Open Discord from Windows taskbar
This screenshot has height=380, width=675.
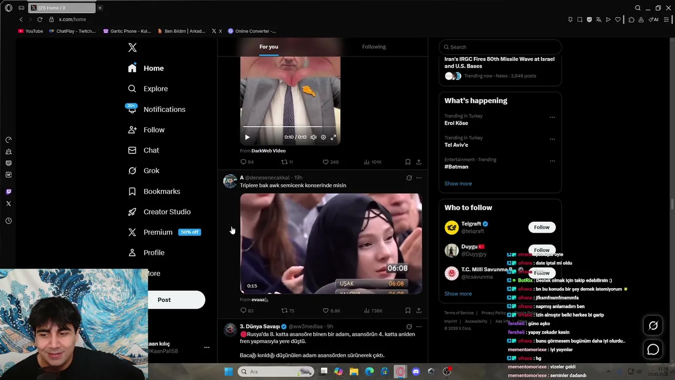click(416, 372)
